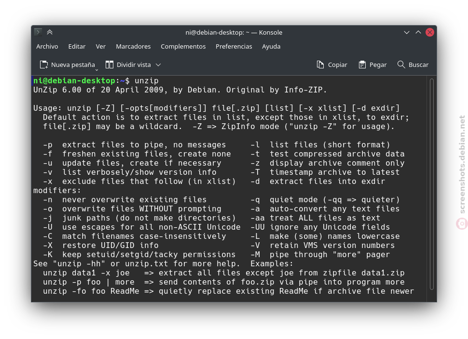The width and height of the screenshot is (468, 339).
Task: Click the prompt text 'ni@debian-desktop'
Action: coord(74,81)
